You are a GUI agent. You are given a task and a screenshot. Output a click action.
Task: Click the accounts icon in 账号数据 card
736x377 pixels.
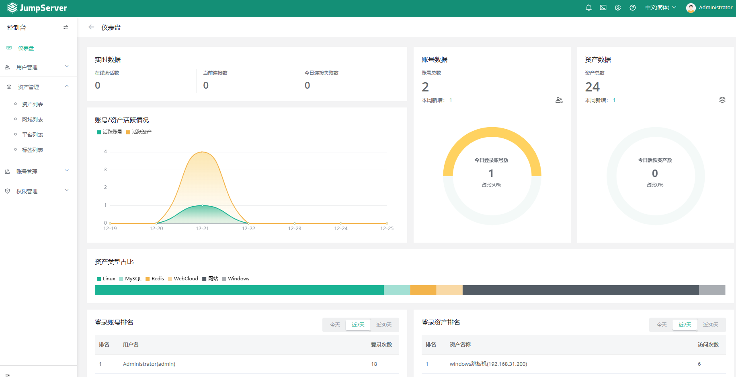click(559, 100)
